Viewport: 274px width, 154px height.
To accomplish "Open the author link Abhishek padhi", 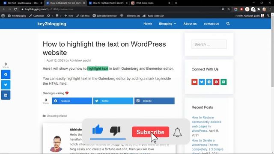I will [x=80, y=60].
